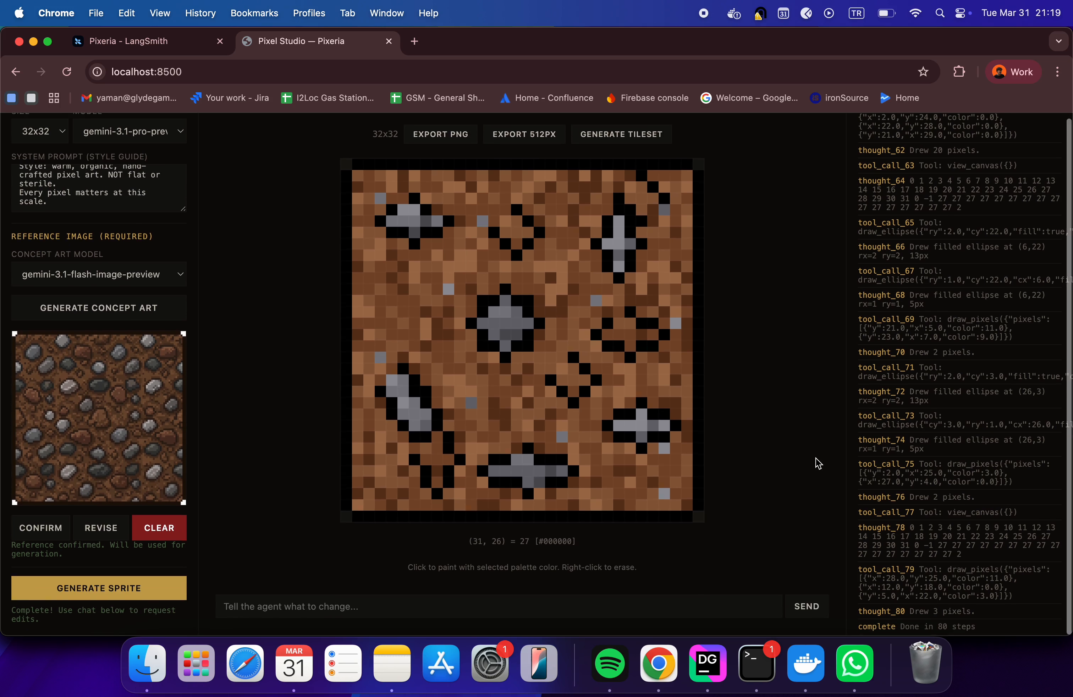Confirm the reference image
Viewport: 1073px width, 697px height.
(x=40, y=527)
